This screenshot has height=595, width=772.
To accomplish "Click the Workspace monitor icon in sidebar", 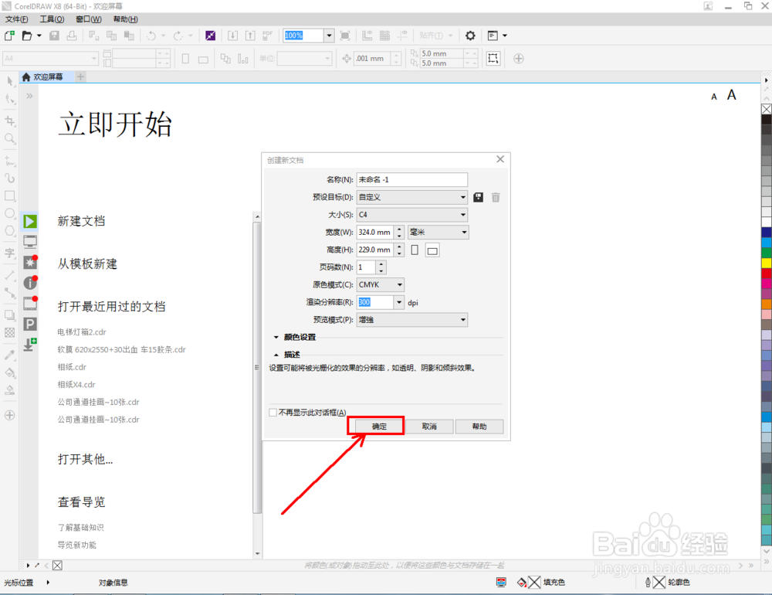I will 30,242.
